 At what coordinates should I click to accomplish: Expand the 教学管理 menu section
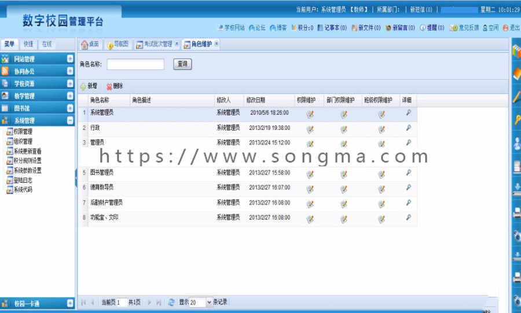coord(70,96)
